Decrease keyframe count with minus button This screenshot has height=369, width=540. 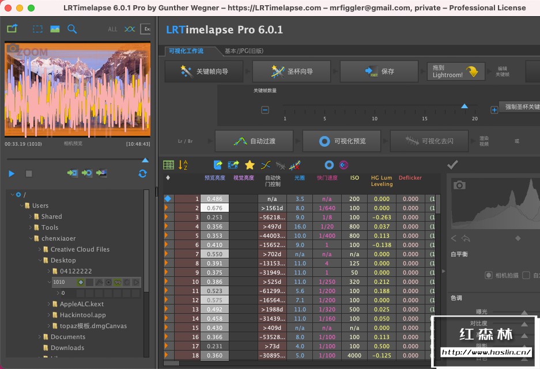[265, 110]
